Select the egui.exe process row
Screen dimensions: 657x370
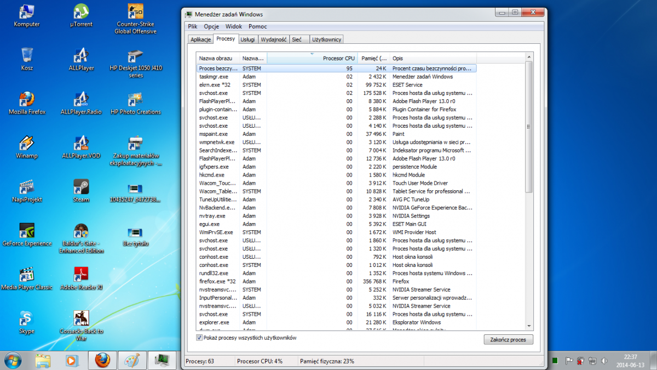(x=336, y=224)
